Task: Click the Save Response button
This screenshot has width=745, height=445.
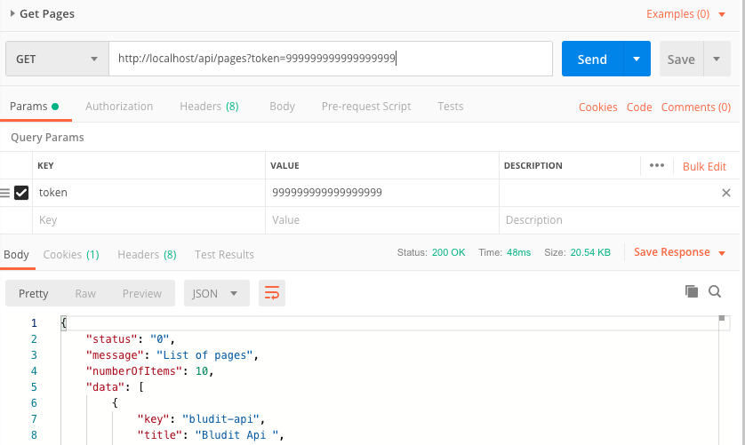Action: tap(672, 252)
